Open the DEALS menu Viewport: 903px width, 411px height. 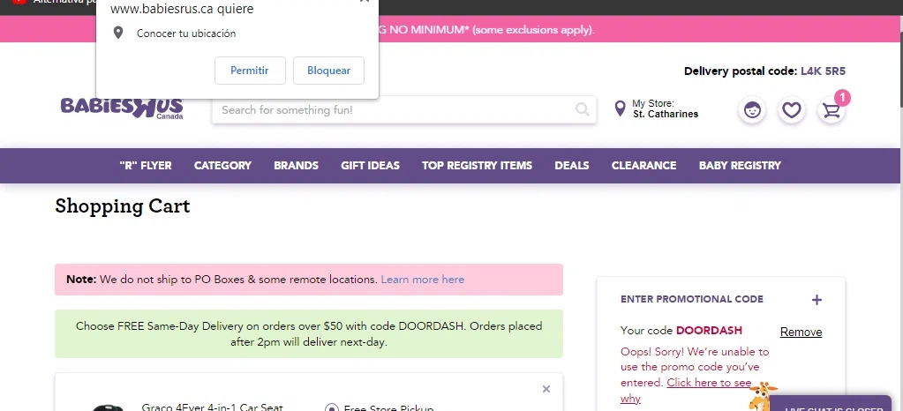[572, 165]
